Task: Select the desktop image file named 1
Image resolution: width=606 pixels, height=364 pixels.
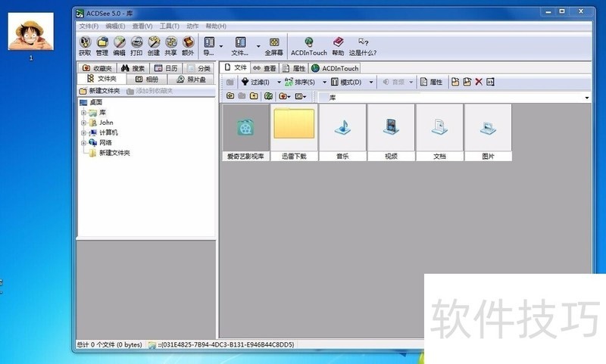Action: 31,36
